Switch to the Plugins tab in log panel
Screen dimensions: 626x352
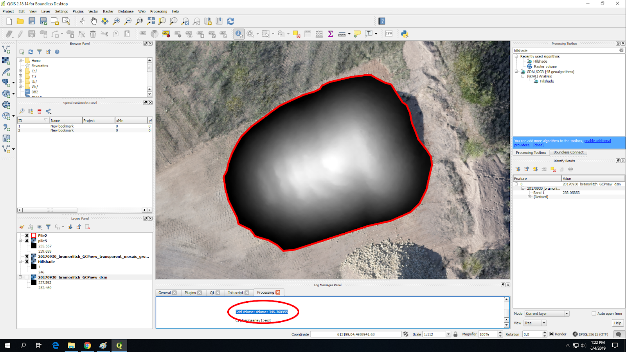click(x=191, y=292)
